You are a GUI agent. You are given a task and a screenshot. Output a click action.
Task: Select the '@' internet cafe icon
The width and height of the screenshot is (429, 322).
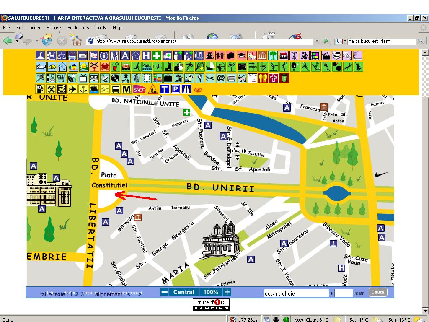[x=221, y=78]
